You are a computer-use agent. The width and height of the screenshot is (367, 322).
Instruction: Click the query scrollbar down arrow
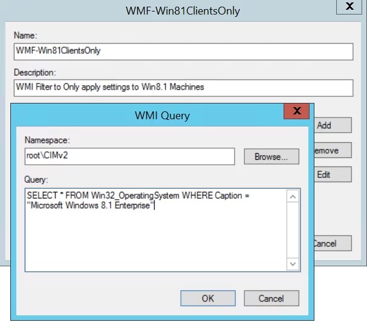tap(293, 264)
